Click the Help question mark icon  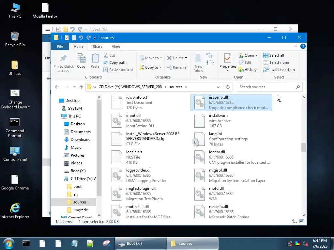[x=303, y=46]
